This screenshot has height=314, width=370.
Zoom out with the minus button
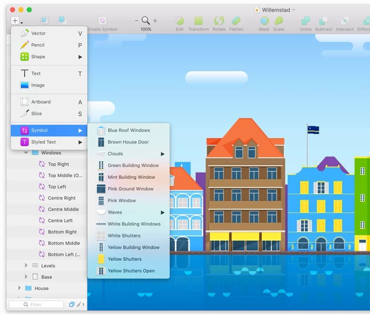click(x=137, y=21)
